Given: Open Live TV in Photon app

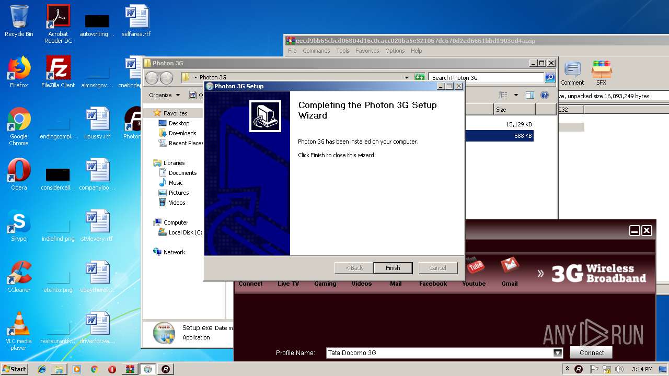Looking at the screenshot, I should pyautogui.click(x=288, y=284).
